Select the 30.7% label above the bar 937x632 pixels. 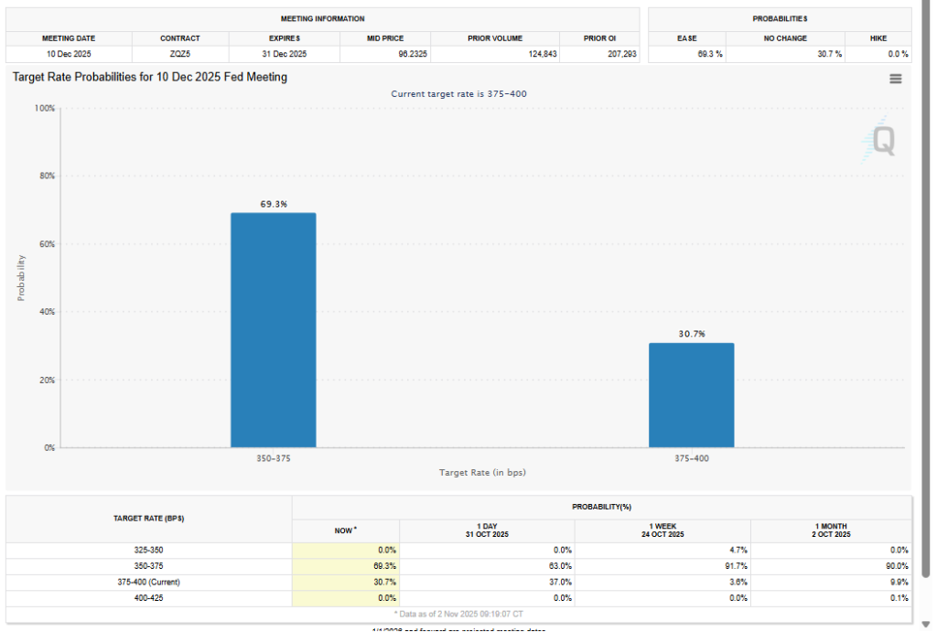[x=691, y=334]
